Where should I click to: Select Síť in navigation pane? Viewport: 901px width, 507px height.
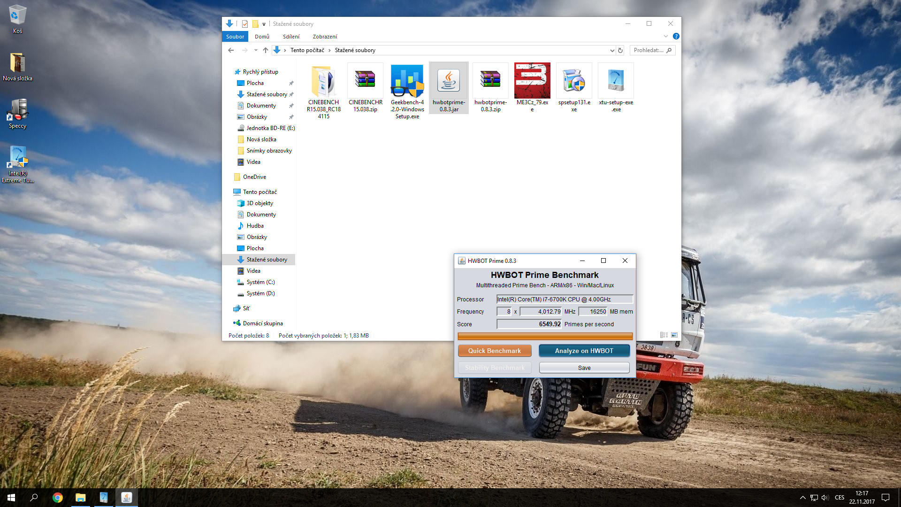click(246, 308)
